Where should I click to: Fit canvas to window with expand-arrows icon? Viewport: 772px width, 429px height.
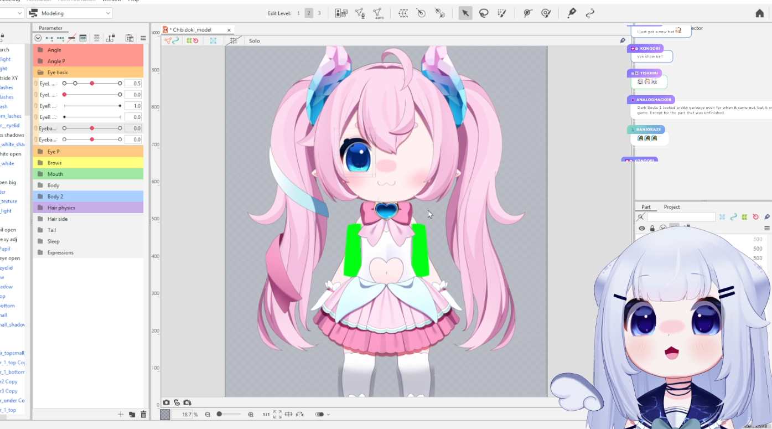[x=277, y=415]
